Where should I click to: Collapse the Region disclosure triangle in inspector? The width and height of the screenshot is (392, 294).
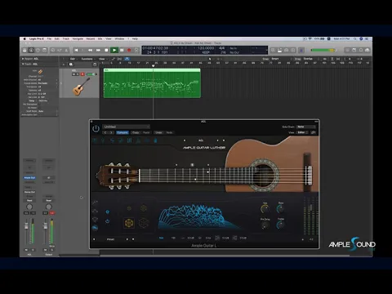click(x=23, y=59)
